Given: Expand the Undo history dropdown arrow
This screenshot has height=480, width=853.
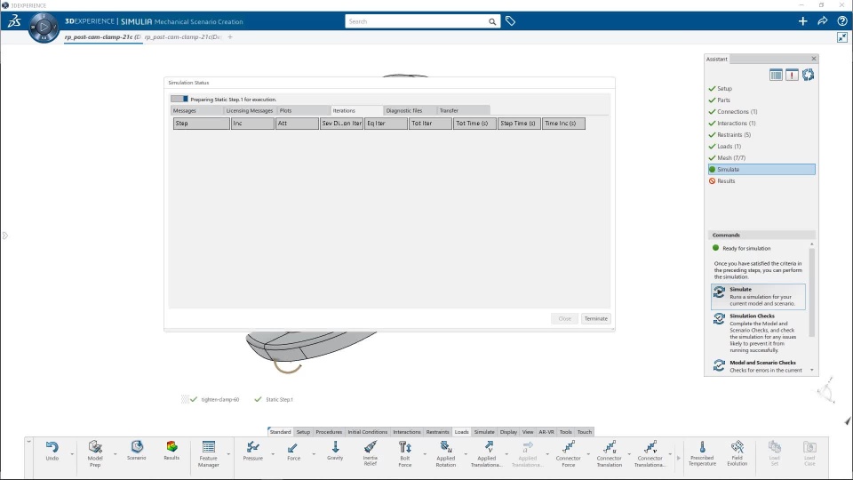Looking at the screenshot, I should pos(72,454).
